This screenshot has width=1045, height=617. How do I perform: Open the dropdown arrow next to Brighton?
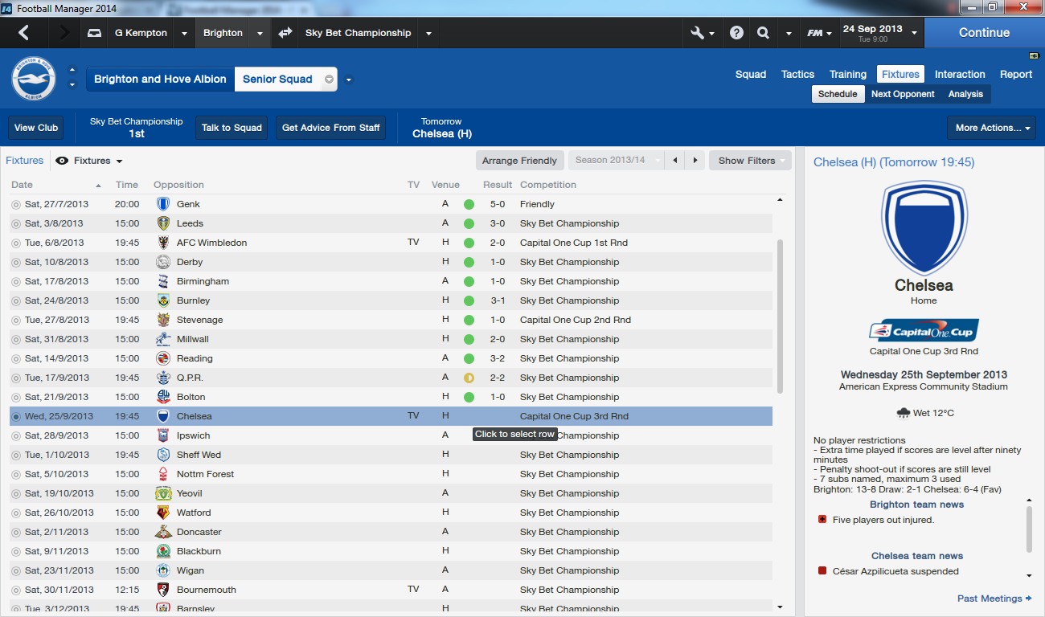pyautogui.click(x=259, y=34)
